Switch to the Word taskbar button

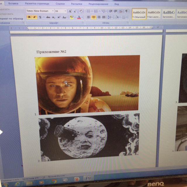(88, 178)
